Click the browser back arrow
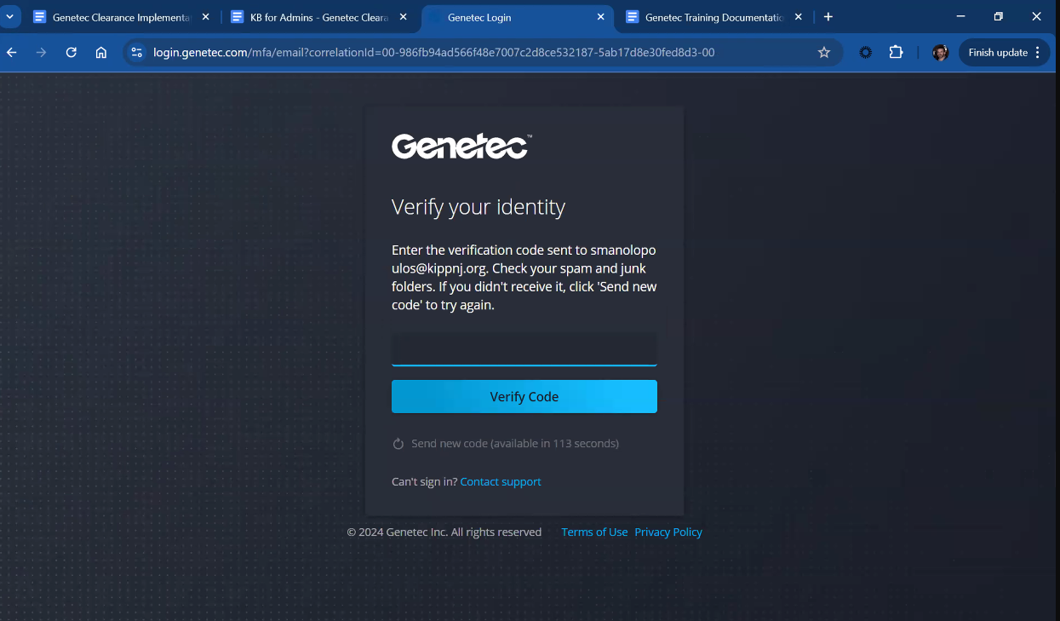The image size is (1060, 621). point(12,53)
